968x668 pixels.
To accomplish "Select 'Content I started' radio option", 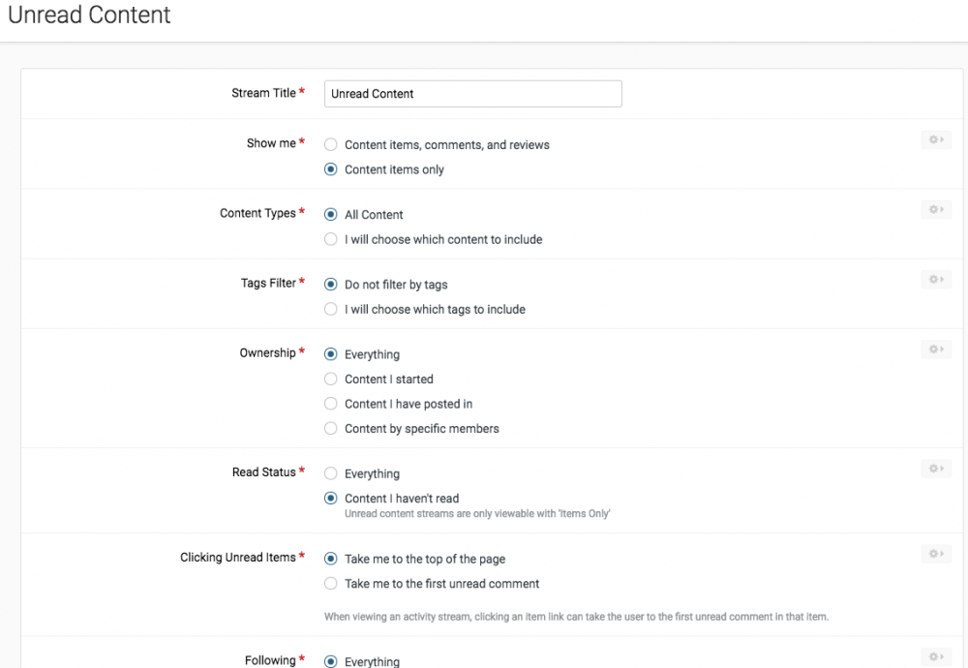I will (x=331, y=379).
